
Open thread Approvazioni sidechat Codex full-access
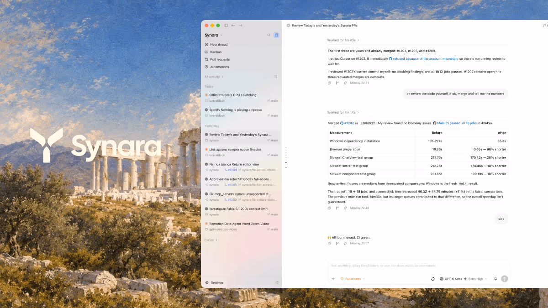pyautogui.click(x=242, y=182)
